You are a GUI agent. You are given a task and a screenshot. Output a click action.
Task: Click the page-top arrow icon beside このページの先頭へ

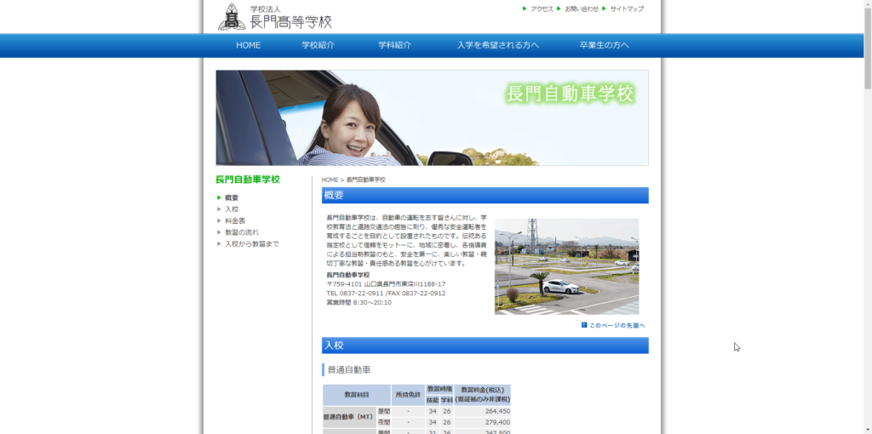(x=584, y=325)
